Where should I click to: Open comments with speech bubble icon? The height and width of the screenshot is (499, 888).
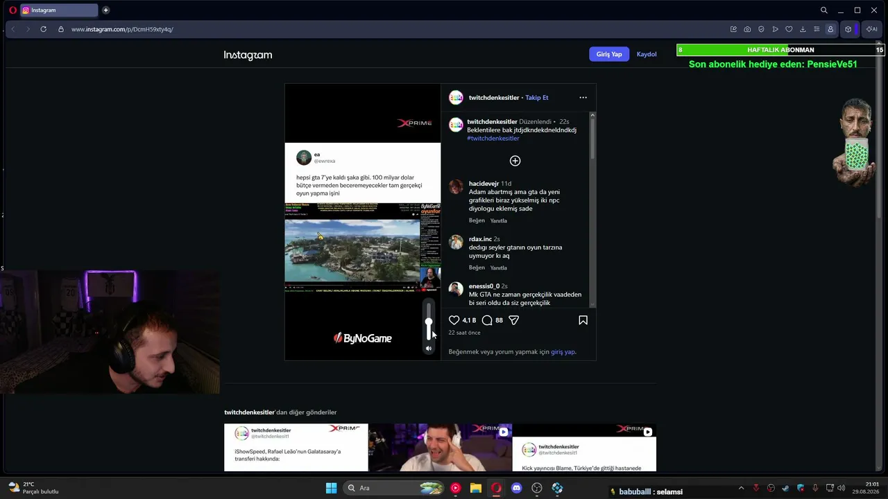[x=487, y=320]
